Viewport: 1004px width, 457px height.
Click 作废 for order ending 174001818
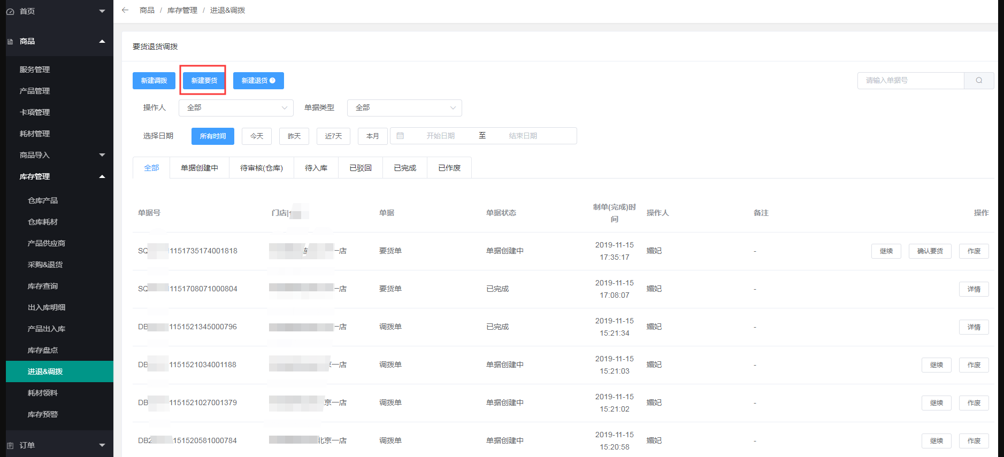tap(974, 251)
